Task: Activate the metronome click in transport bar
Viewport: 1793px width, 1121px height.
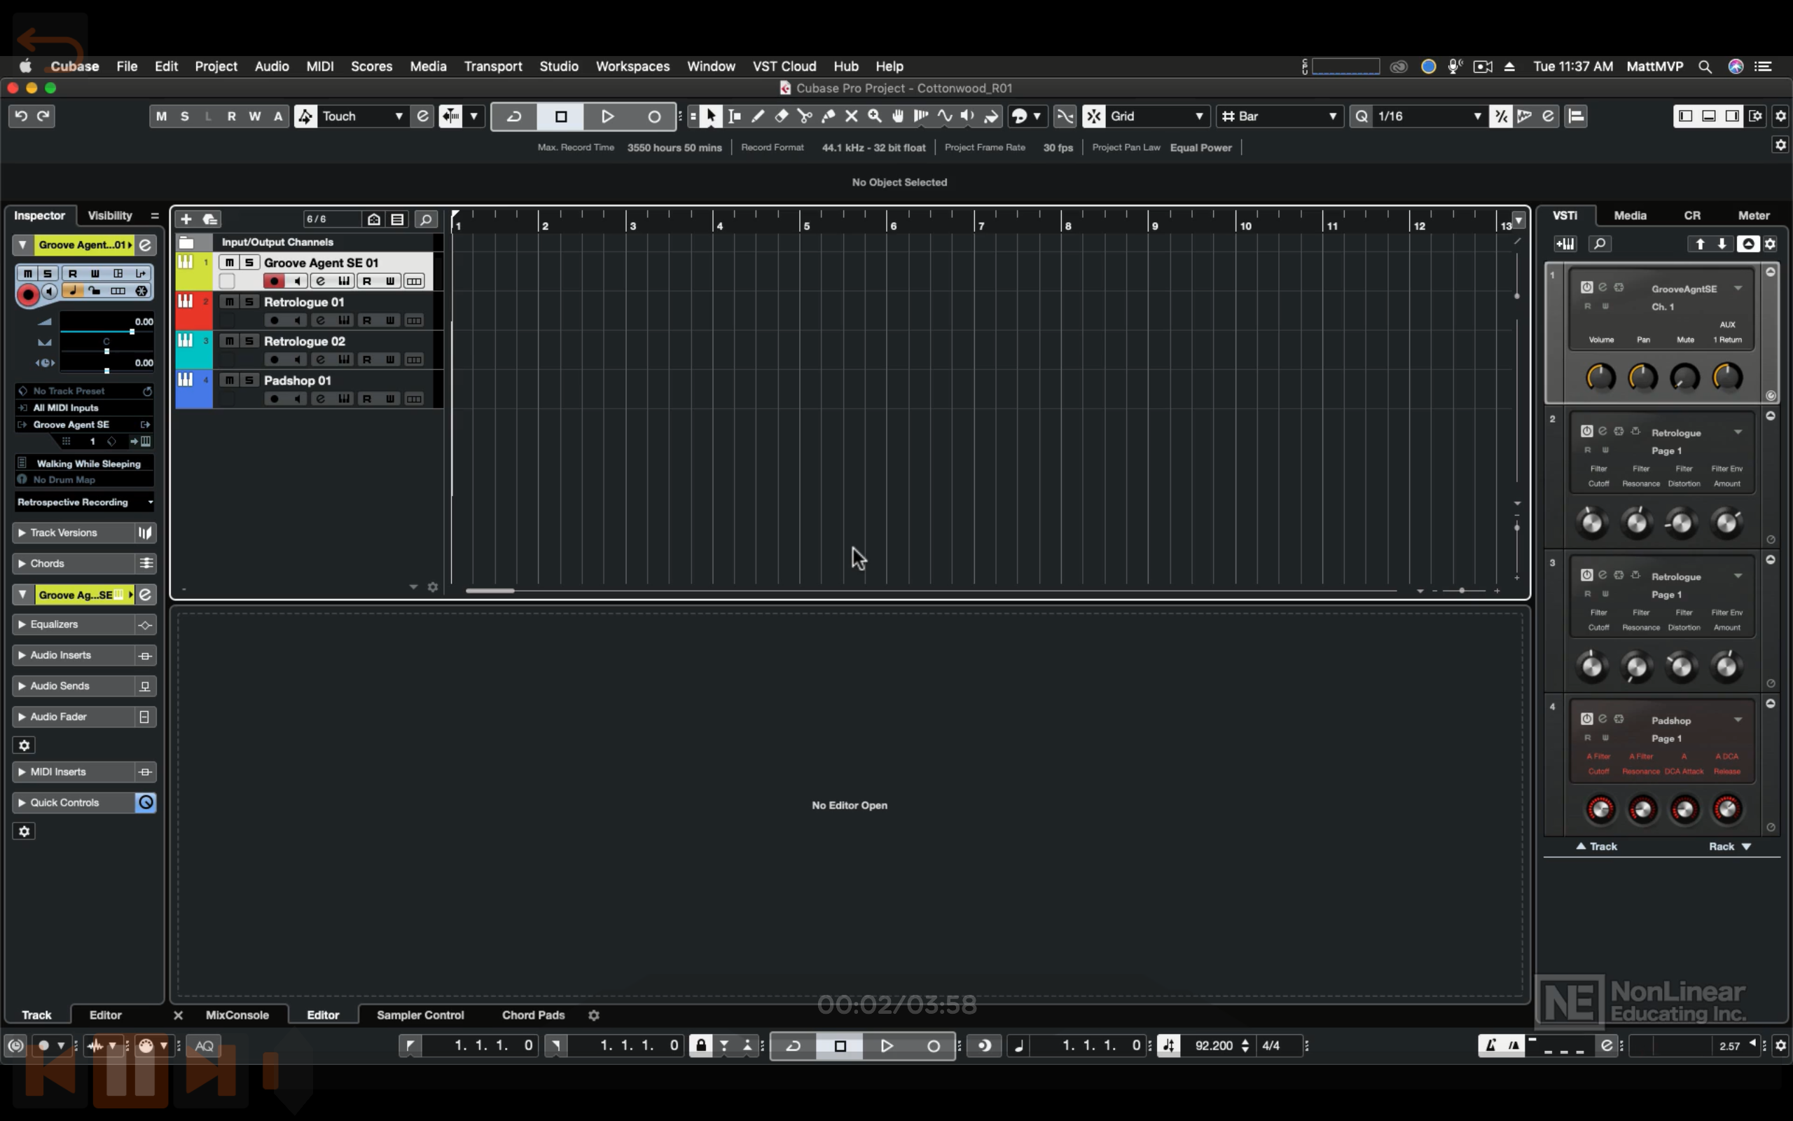Action: click(x=1490, y=1045)
